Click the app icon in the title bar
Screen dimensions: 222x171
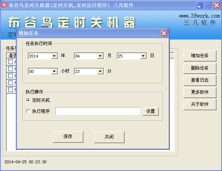(4, 5)
